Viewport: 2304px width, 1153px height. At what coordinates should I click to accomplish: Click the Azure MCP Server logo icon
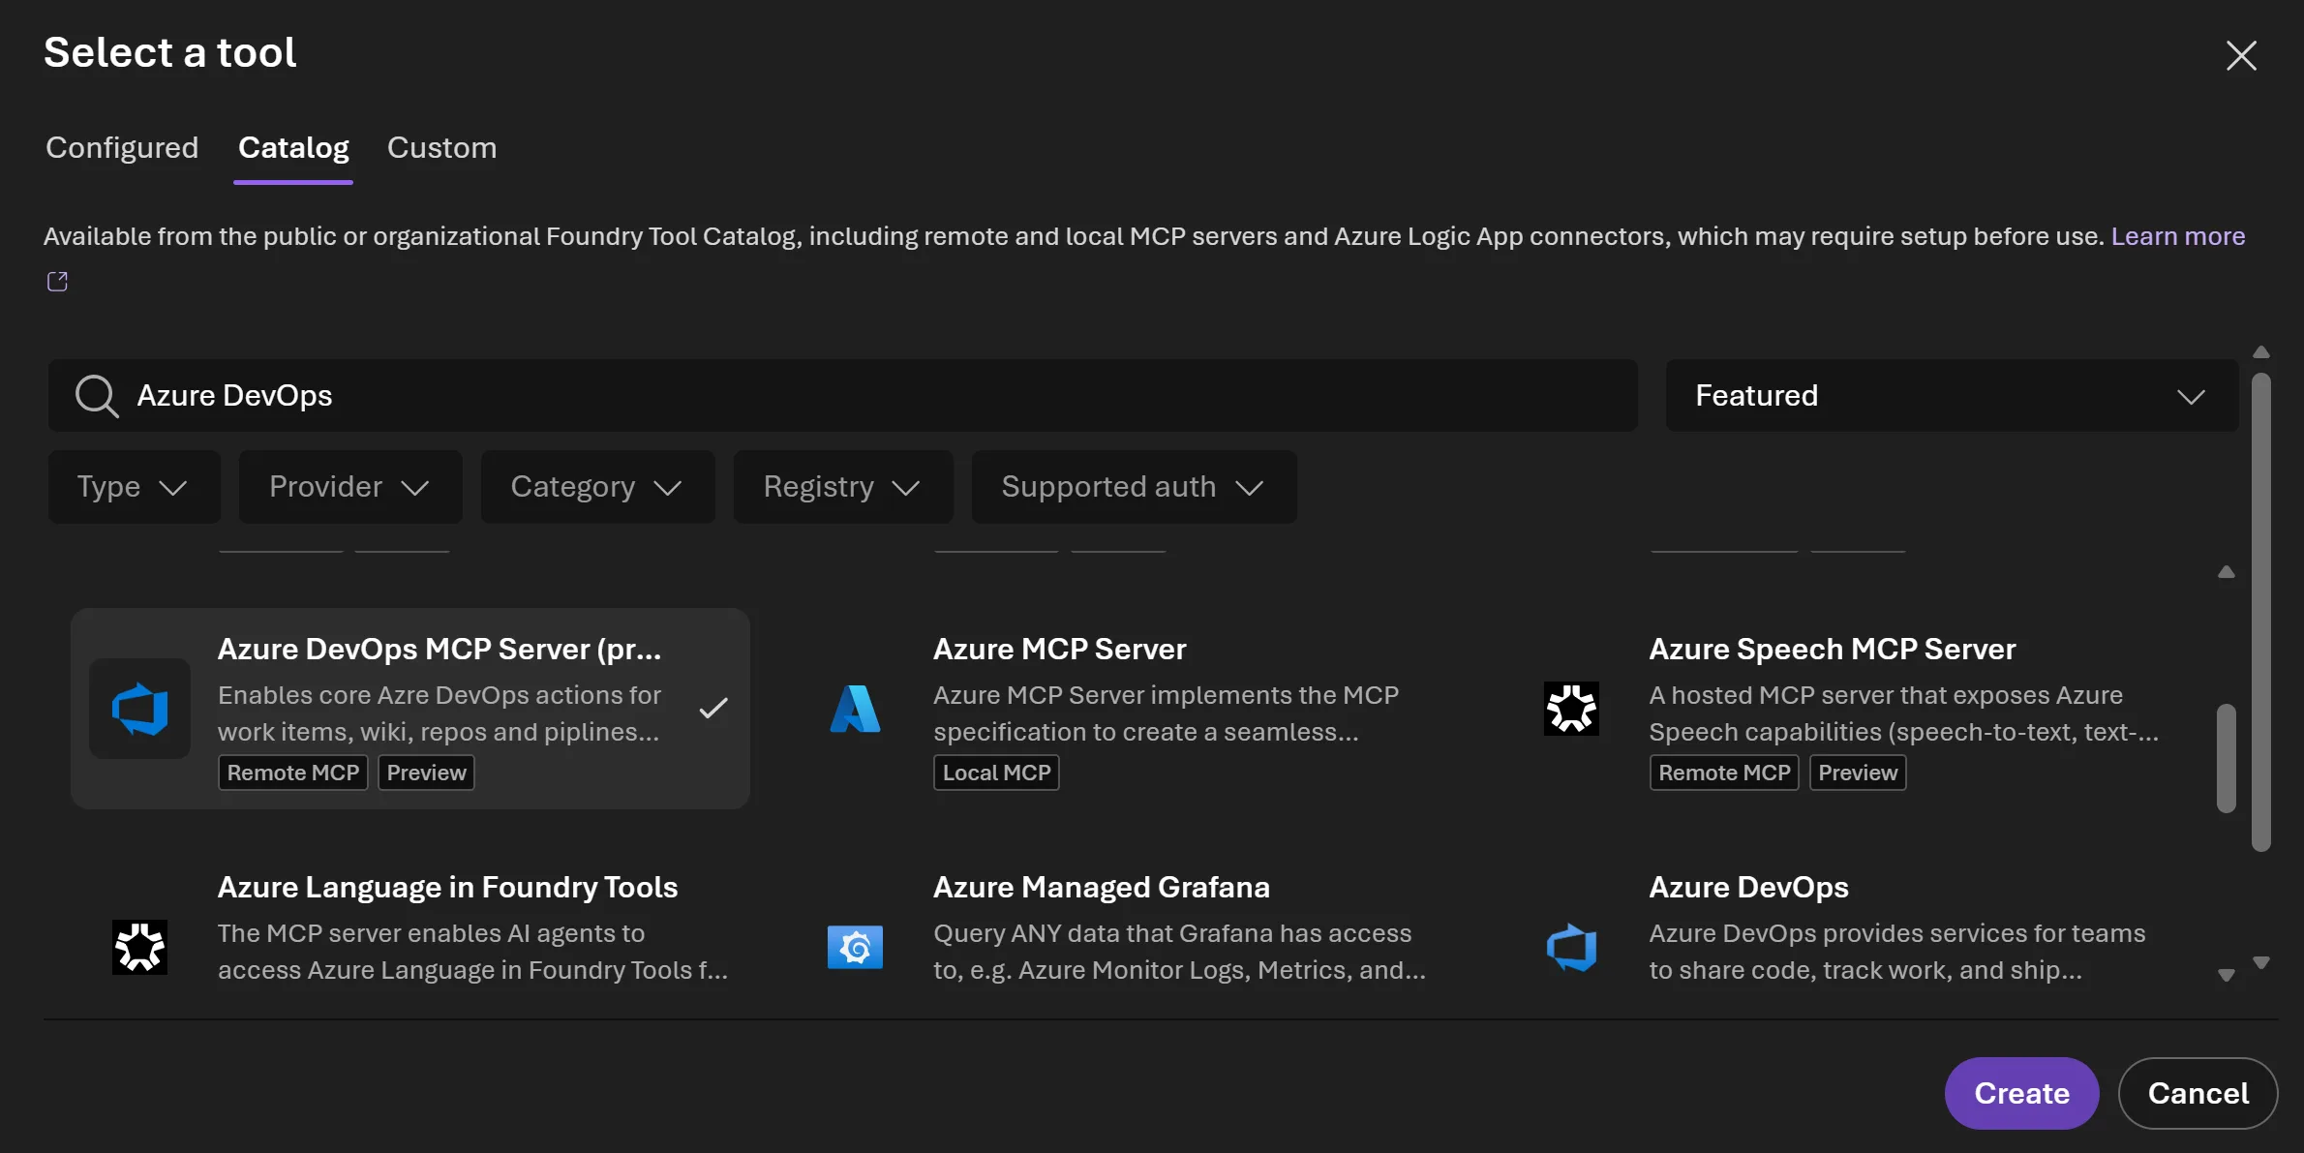(855, 710)
